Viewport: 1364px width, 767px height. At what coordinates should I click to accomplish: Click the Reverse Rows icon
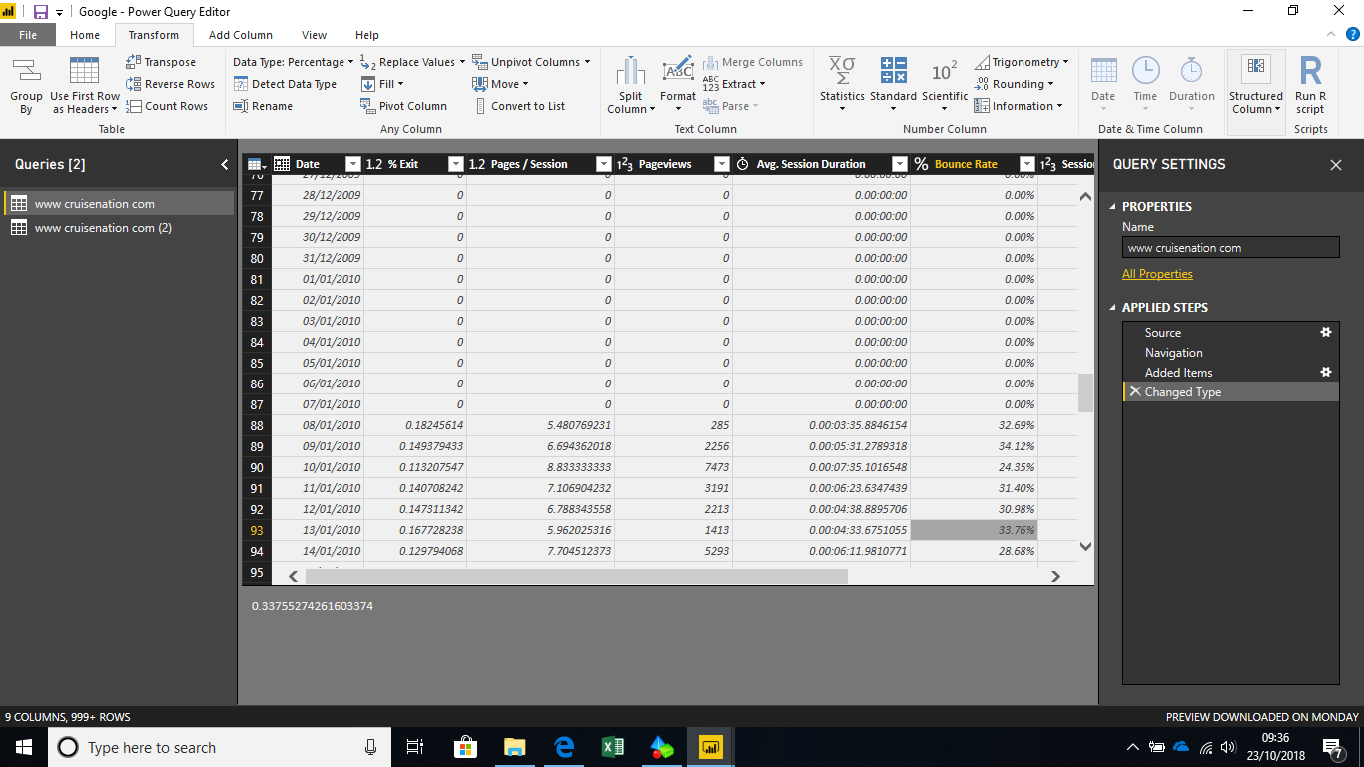pyautogui.click(x=134, y=84)
